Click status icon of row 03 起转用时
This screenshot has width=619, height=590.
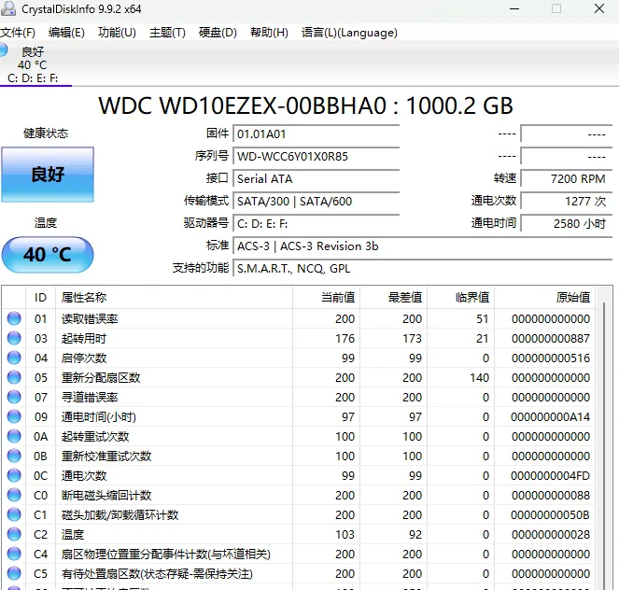[14, 338]
